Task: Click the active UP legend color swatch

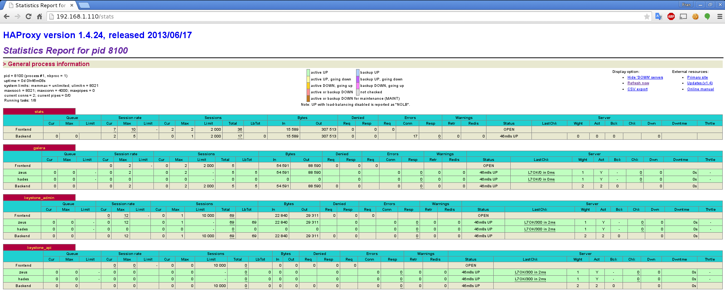Action: (x=308, y=73)
